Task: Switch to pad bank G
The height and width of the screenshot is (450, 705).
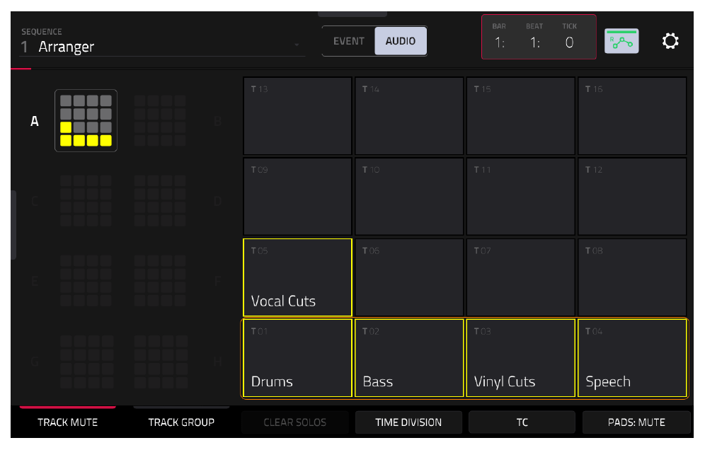Action: tap(86, 362)
